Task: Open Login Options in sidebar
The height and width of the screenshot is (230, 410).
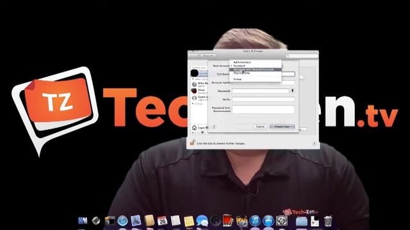Action: tap(199, 128)
